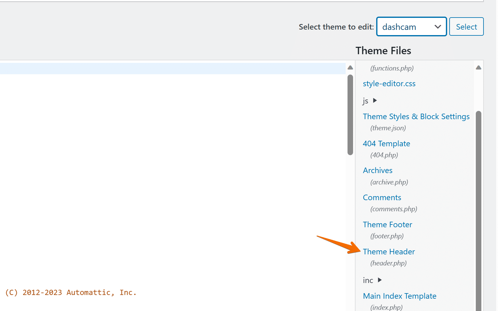Viewport: 498px width, 311px height.
Task: Click the Select button next to theme dropdown
Action: (x=466, y=26)
